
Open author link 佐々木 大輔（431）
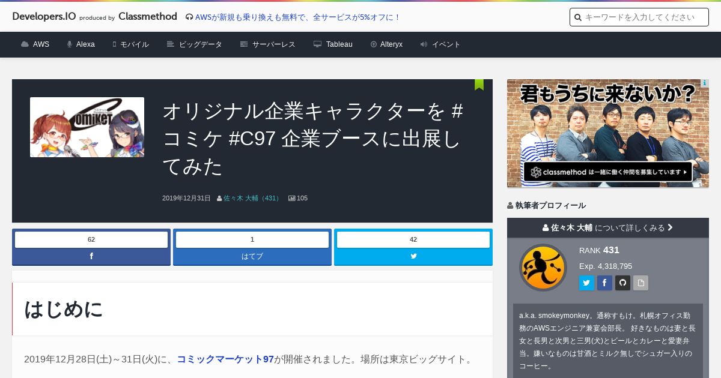(252, 198)
